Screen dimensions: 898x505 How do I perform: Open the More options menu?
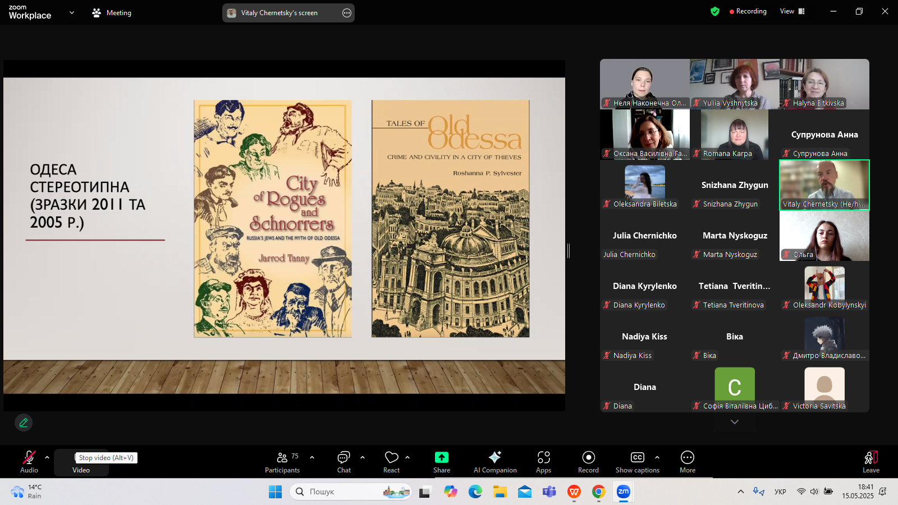pyautogui.click(x=687, y=462)
